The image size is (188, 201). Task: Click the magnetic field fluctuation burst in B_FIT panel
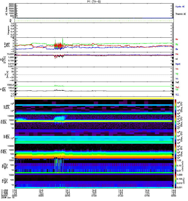tap(60, 45)
